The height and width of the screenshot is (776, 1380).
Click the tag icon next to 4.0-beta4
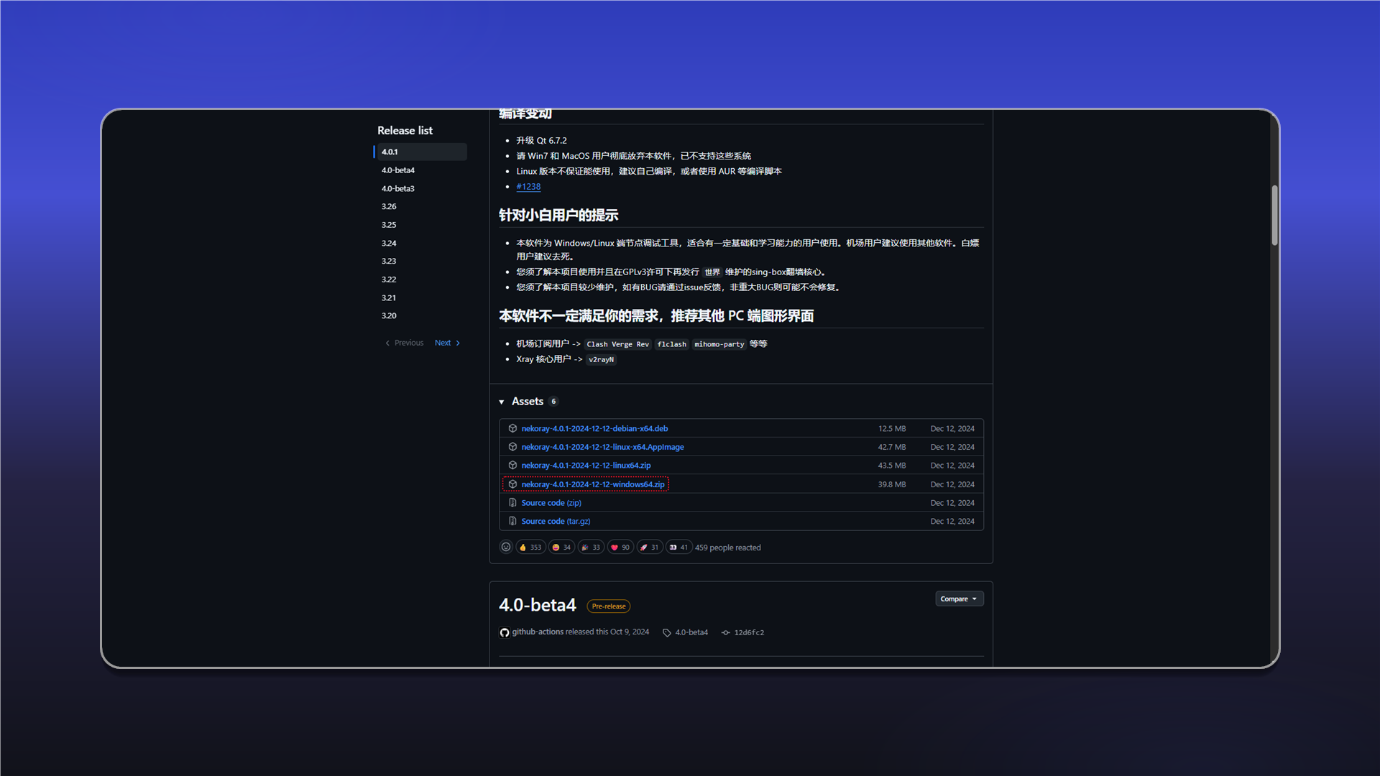(x=667, y=633)
